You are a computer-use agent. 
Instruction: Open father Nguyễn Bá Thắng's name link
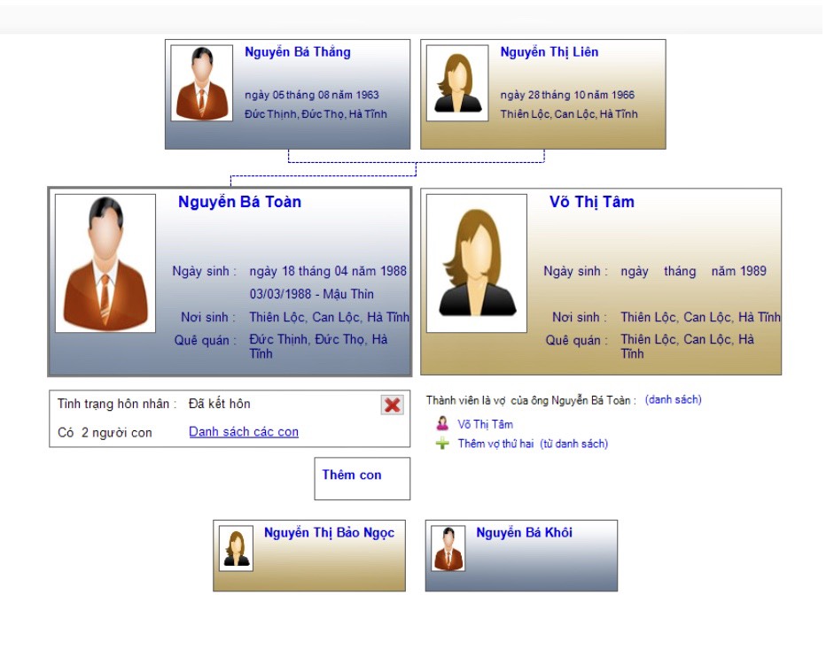297,52
